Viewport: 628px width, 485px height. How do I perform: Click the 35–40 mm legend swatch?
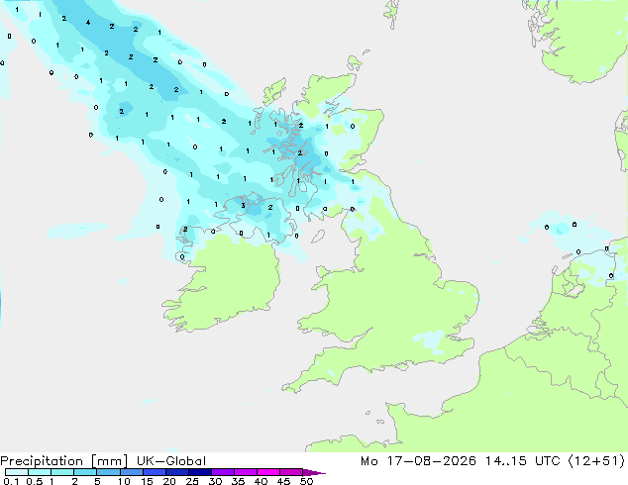coord(245,472)
